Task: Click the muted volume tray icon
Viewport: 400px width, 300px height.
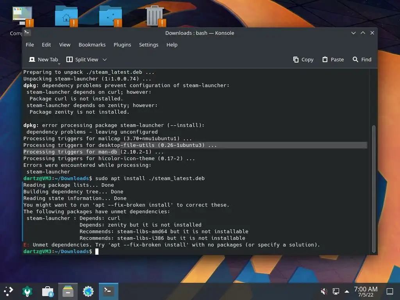Action: tap(324, 291)
